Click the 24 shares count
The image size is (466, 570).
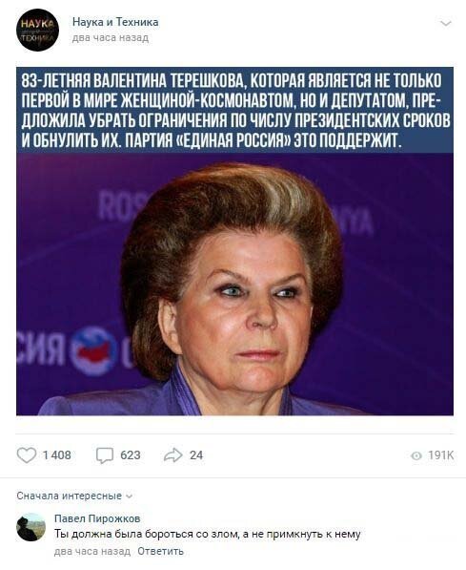point(196,455)
